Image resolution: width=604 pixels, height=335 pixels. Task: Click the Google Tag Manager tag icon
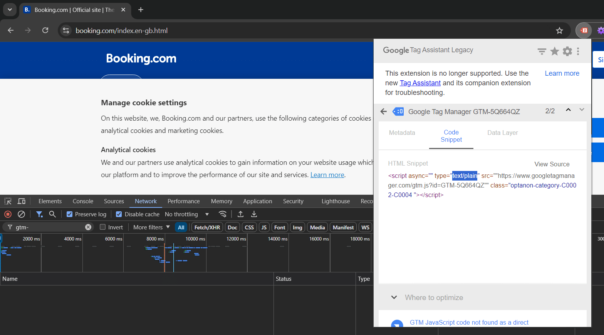[398, 111]
